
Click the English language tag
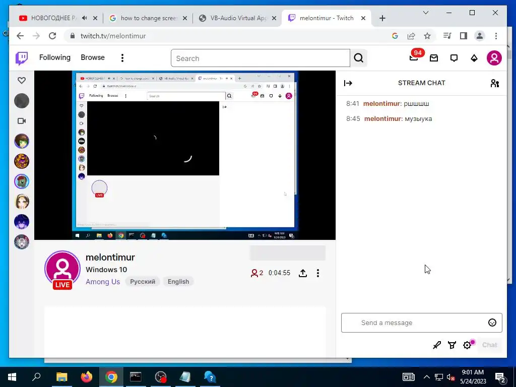click(178, 282)
